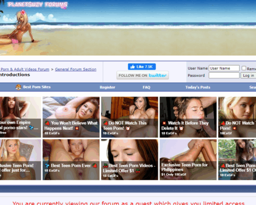Focus the User Name input field

click(x=224, y=68)
